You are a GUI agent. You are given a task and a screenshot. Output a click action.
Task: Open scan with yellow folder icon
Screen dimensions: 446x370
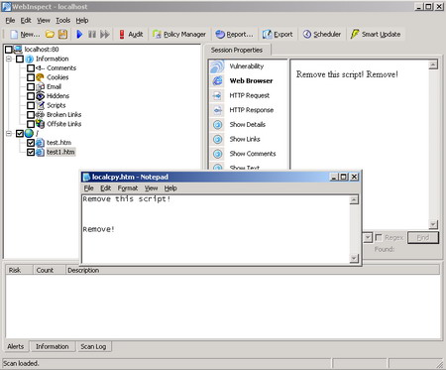[x=50, y=34]
